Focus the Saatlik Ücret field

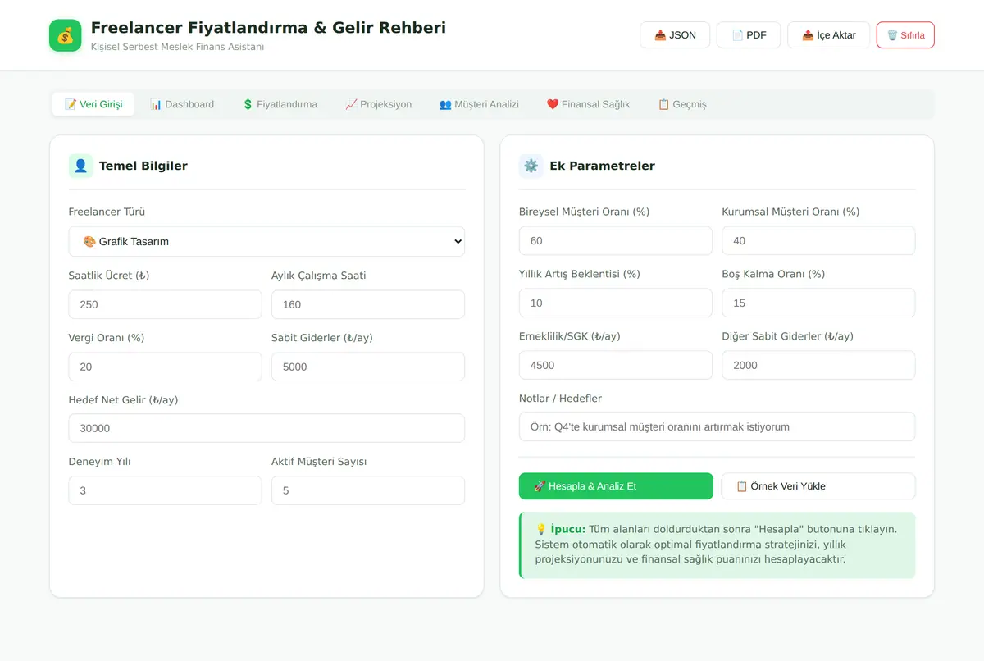(x=165, y=304)
